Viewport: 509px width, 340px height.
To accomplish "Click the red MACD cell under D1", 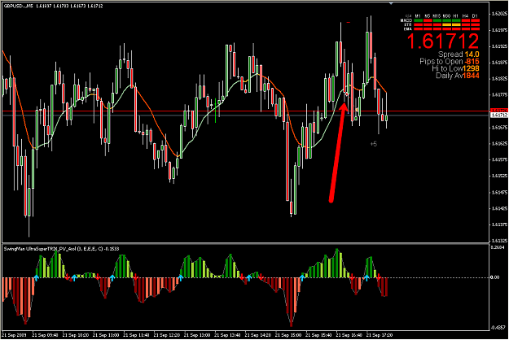I will [476, 20].
